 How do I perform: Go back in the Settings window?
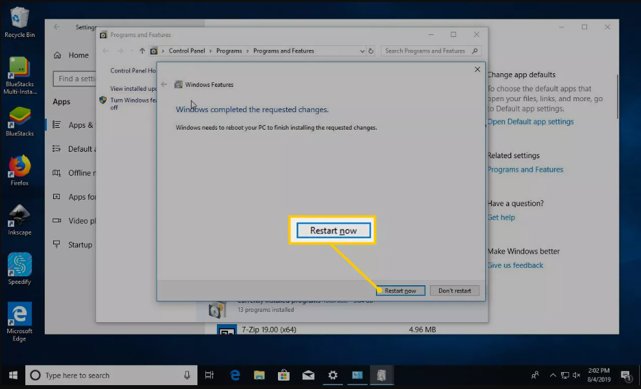[x=57, y=27]
